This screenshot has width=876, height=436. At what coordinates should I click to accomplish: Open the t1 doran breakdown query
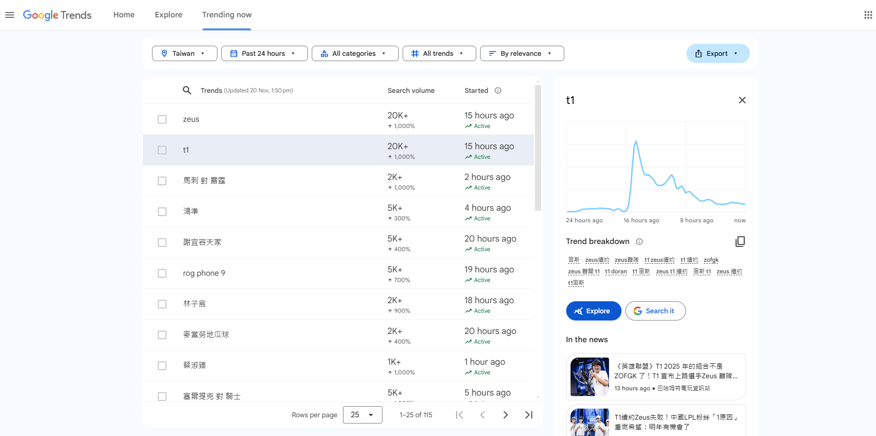click(616, 271)
